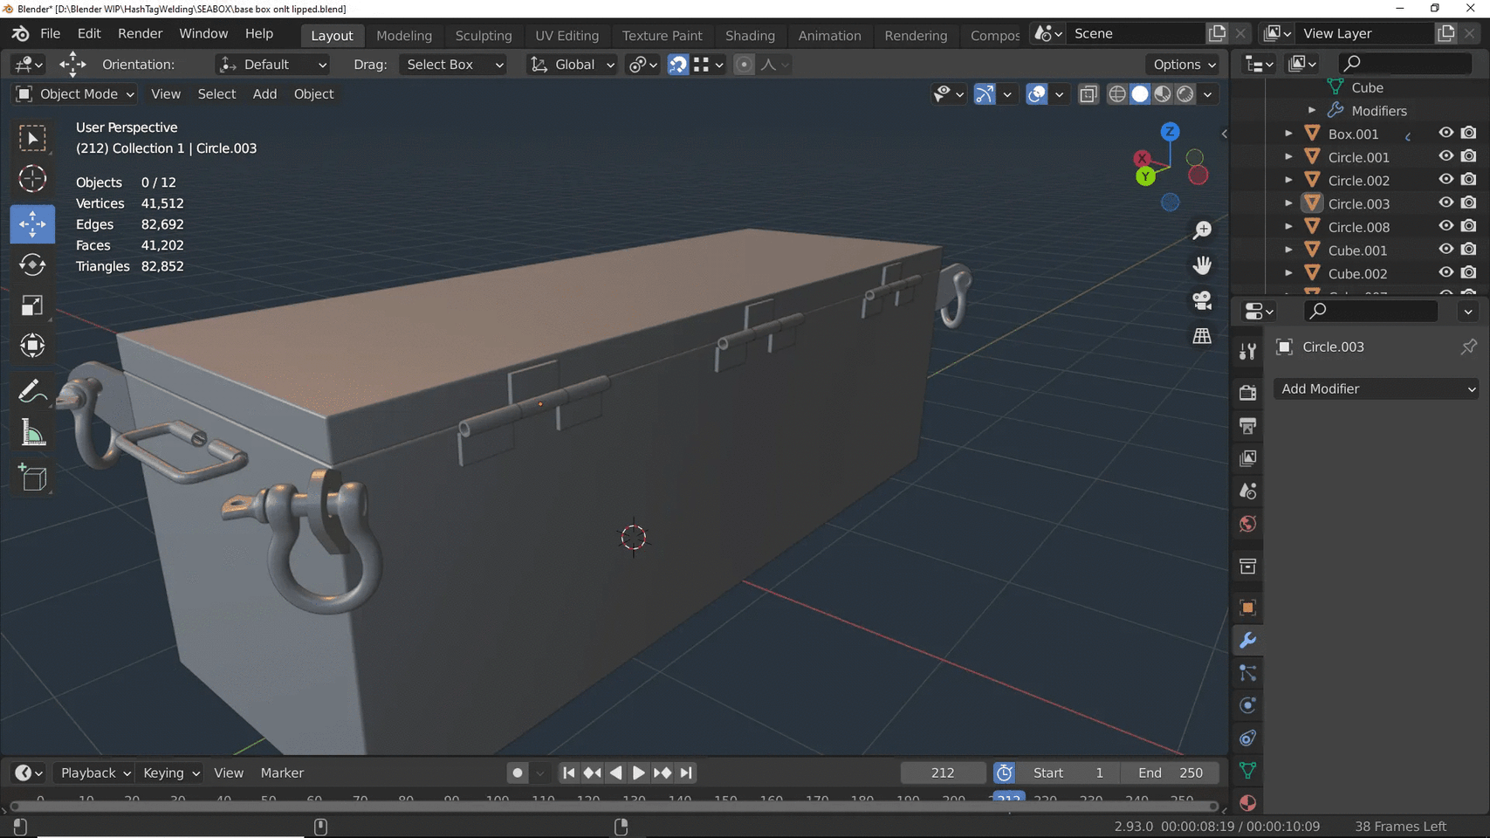1490x838 pixels.
Task: Open the Render properties tab
Action: (x=1247, y=393)
